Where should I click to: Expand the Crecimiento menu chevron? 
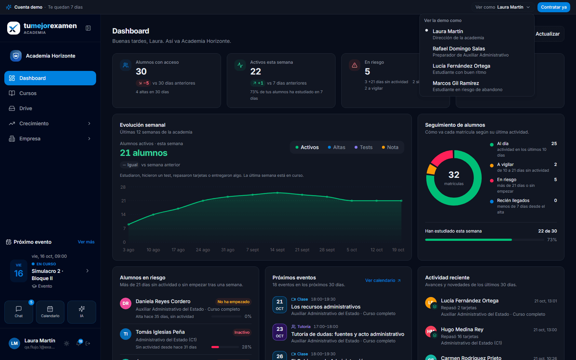89,123
